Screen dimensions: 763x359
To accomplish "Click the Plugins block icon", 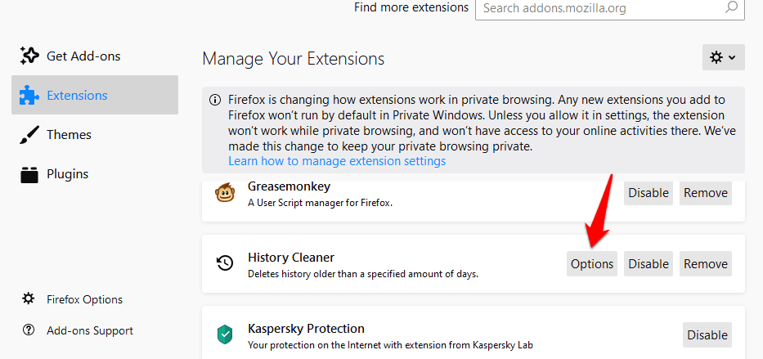I will (29, 174).
